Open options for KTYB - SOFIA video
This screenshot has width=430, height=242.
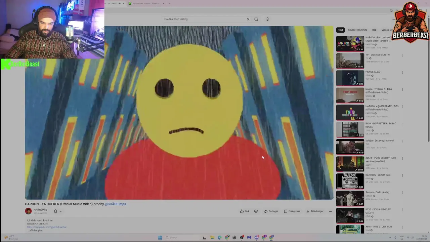coord(402,210)
